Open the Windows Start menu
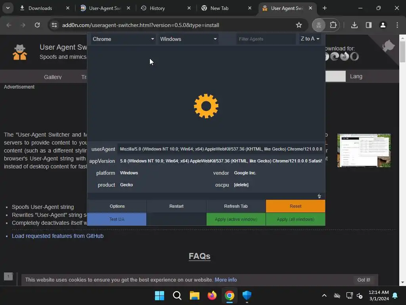 click(x=159, y=295)
